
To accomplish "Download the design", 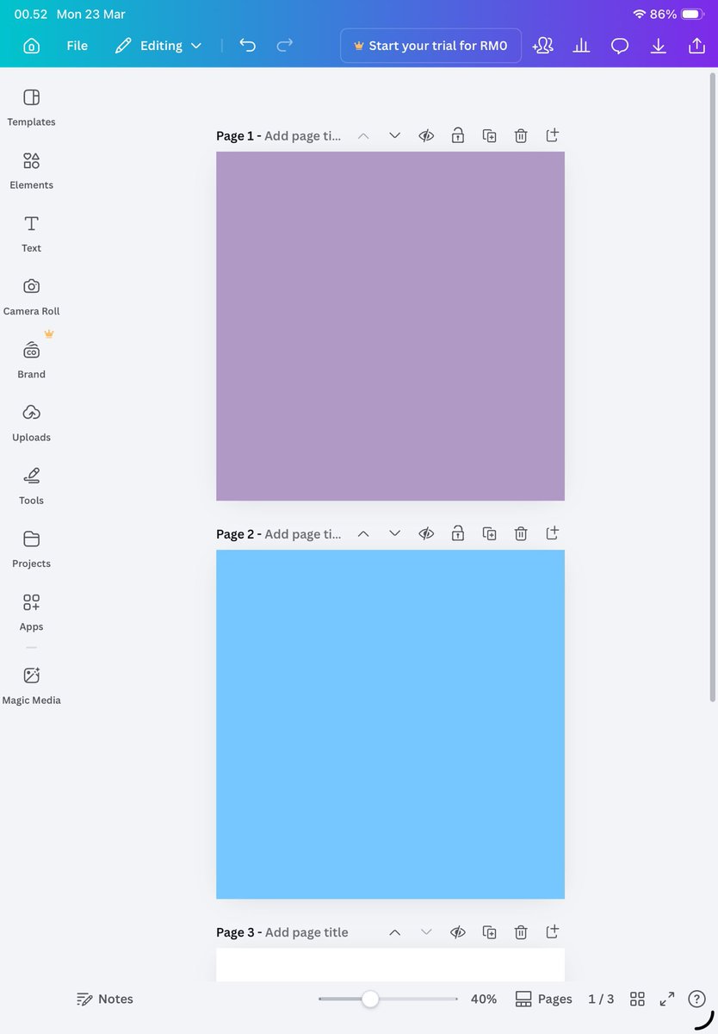I will coord(659,46).
